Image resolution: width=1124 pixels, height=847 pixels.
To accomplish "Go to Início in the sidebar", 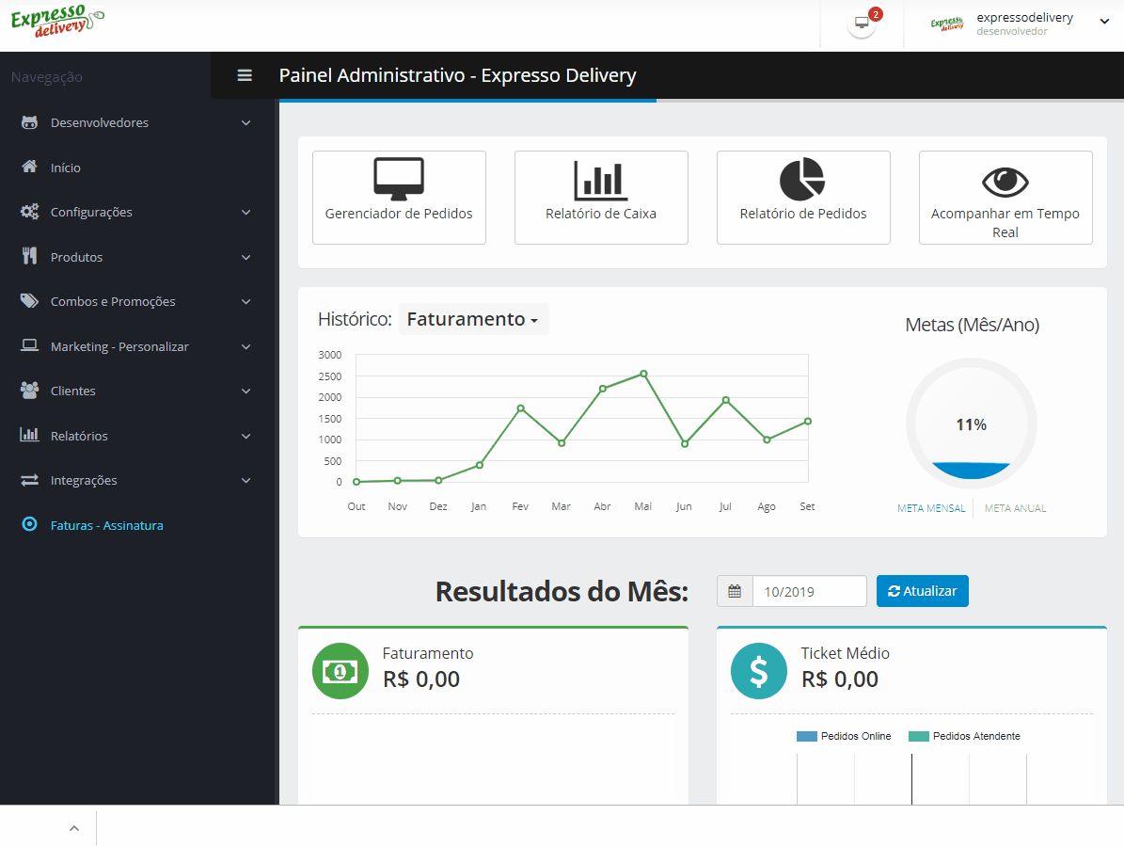I will [x=65, y=168].
